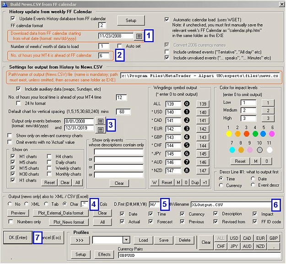Viewport: 286px width, 264px height.
Task: Click the All button in Show on group
Action: tap(77, 183)
